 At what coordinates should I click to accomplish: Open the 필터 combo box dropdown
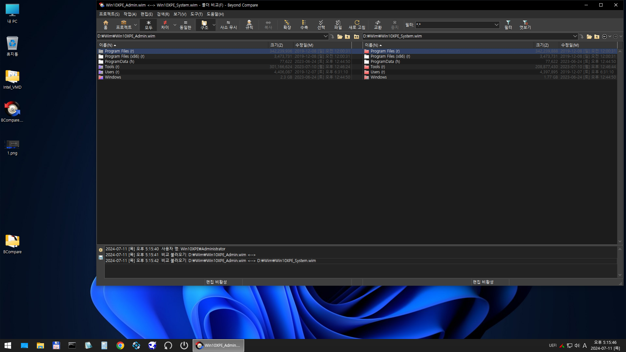click(496, 25)
